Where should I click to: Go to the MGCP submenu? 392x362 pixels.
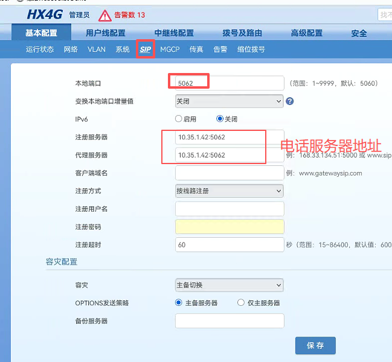click(x=170, y=49)
